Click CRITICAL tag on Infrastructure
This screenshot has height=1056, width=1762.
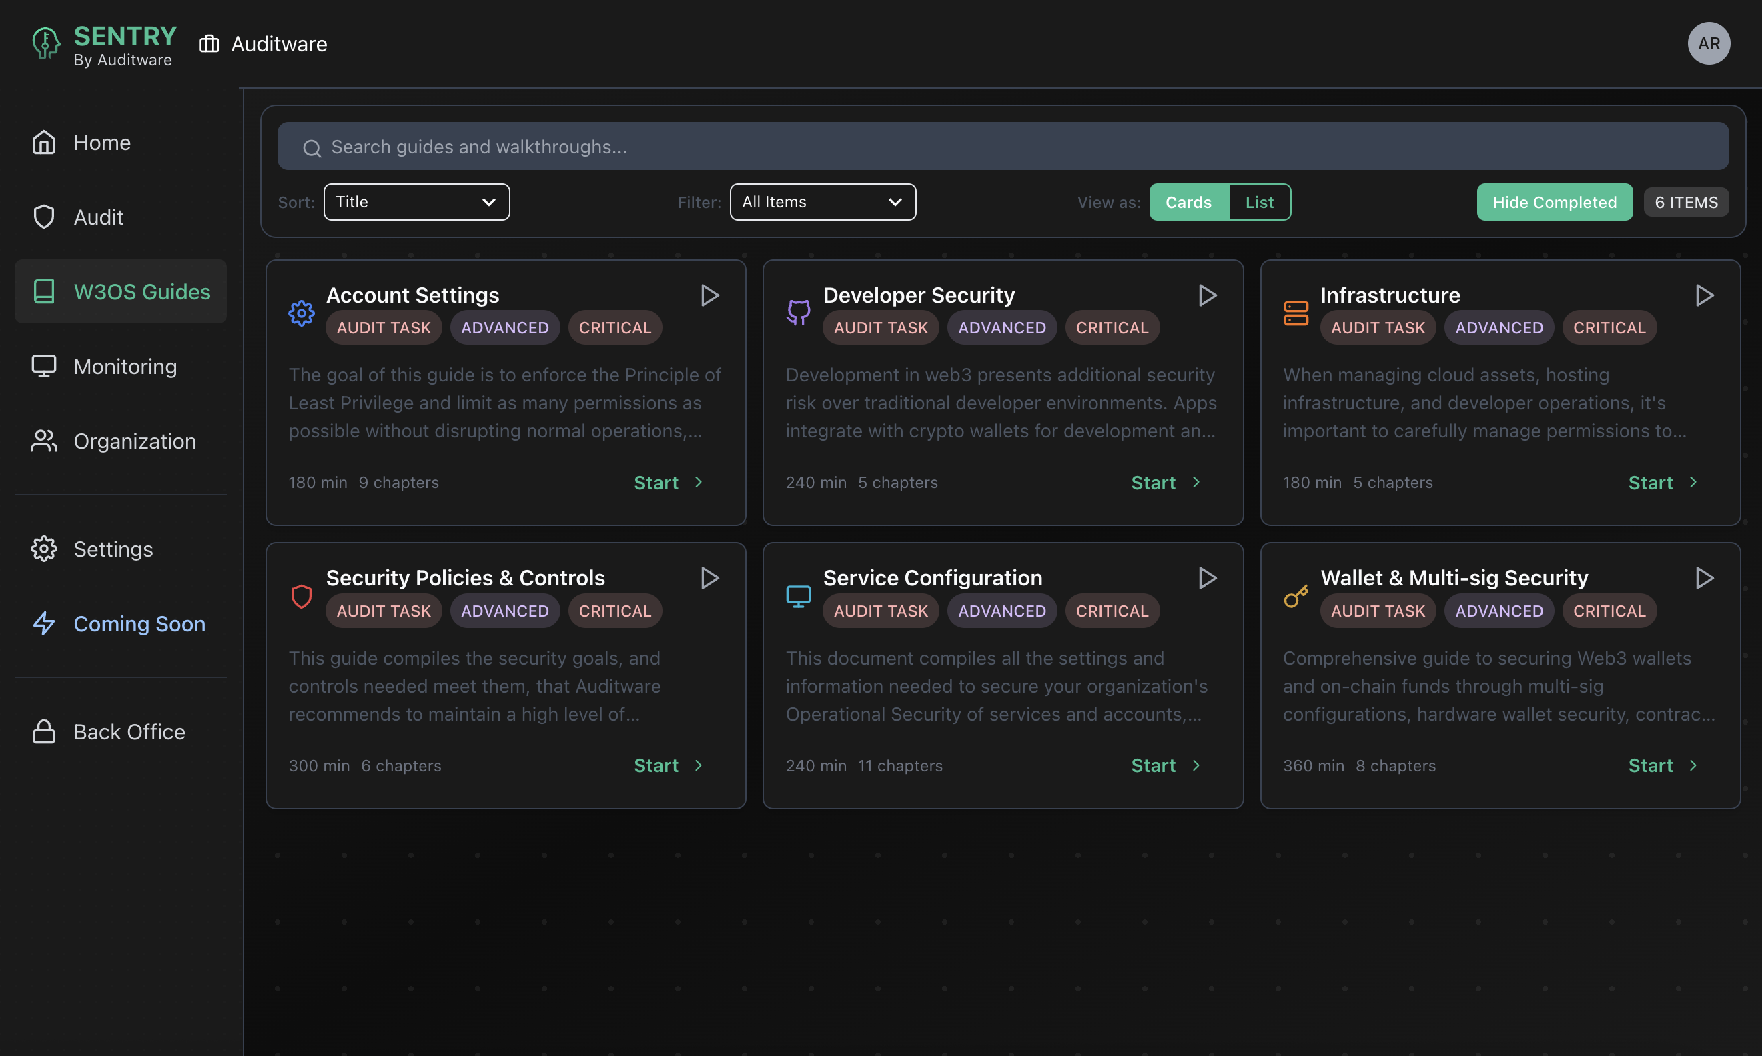pyautogui.click(x=1609, y=327)
